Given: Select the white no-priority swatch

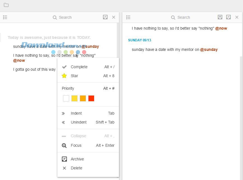Looking at the screenshot, I should [66, 98].
